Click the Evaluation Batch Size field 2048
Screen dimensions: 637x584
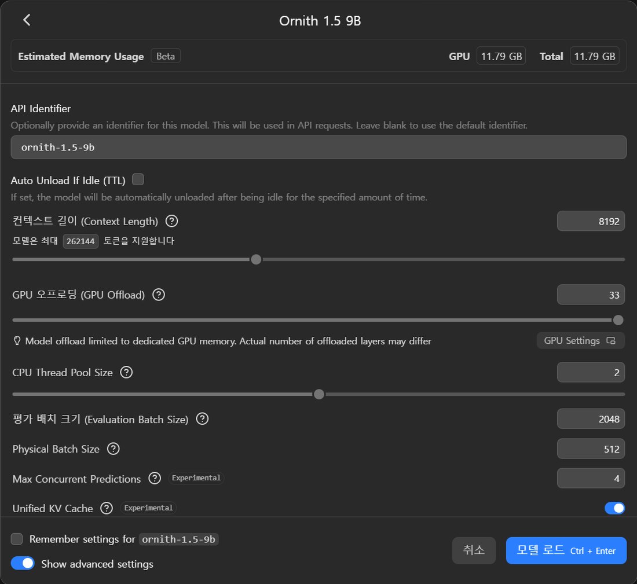[x=591, y=418]
